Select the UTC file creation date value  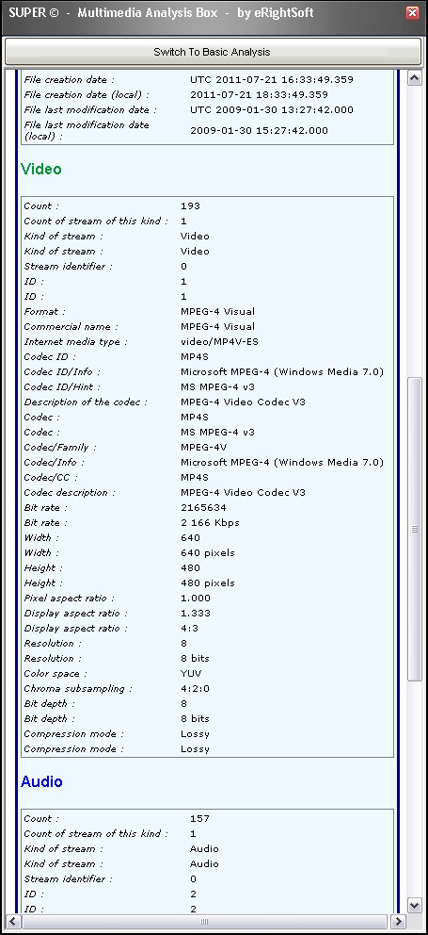coord(272,79)
